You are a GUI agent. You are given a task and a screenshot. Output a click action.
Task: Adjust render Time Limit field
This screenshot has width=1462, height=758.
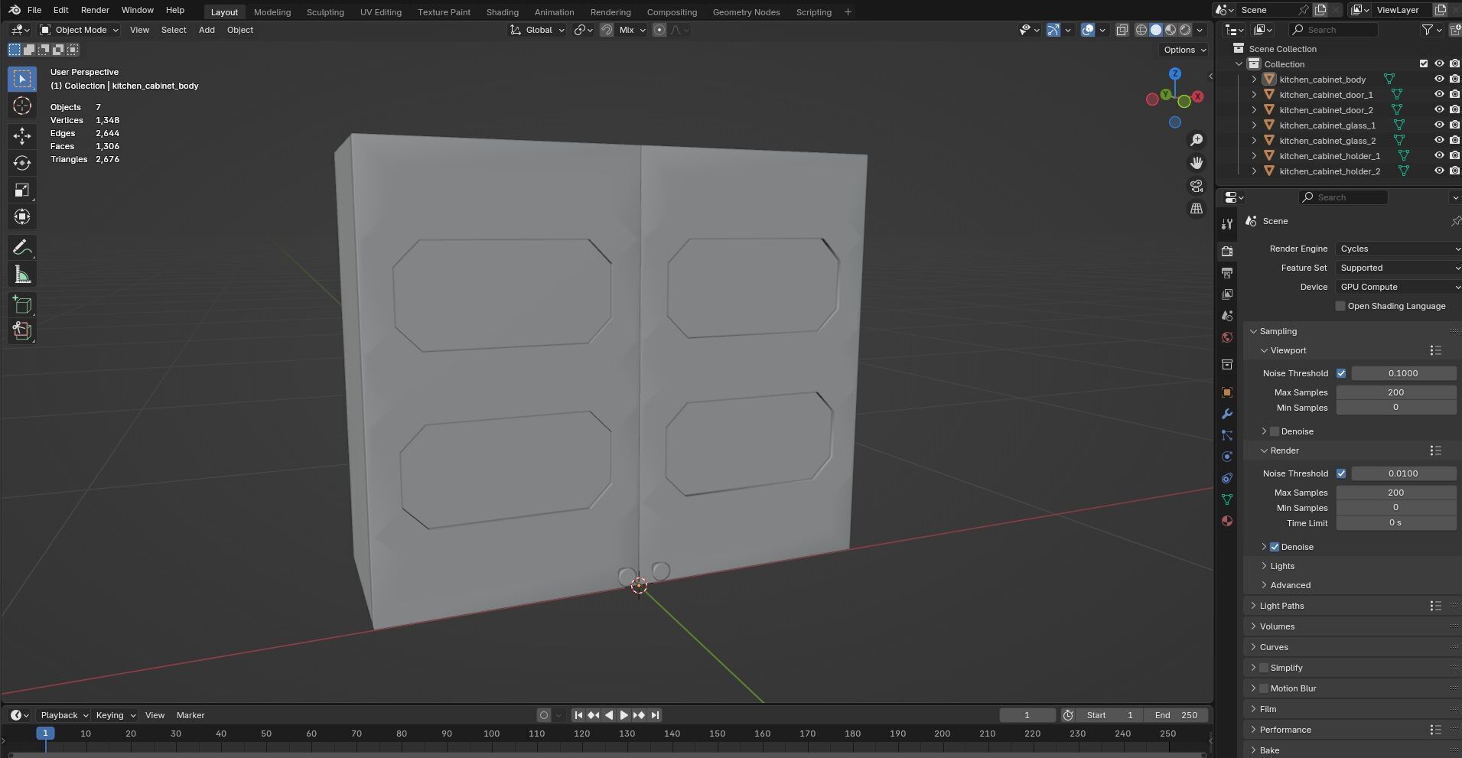point(1396,523)
